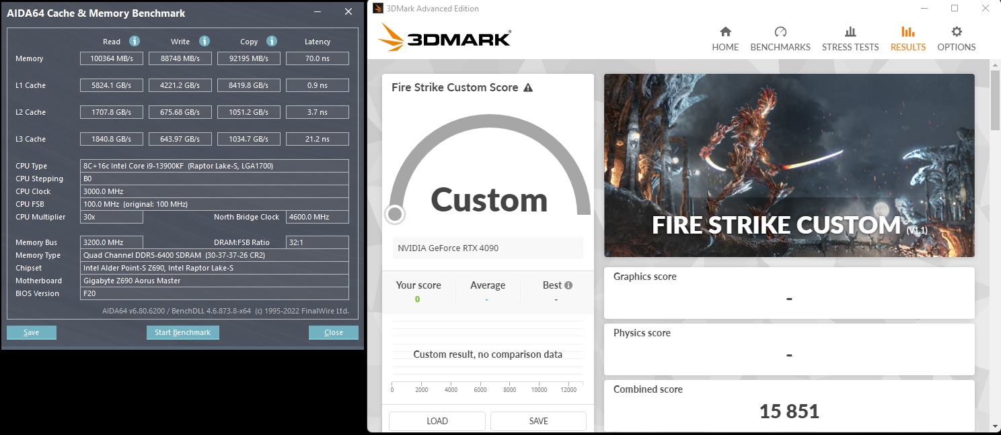This screenshot has width=1001, height=435.
Task: Open the Read info icon in AIDA64
Action: pos(135,41)
